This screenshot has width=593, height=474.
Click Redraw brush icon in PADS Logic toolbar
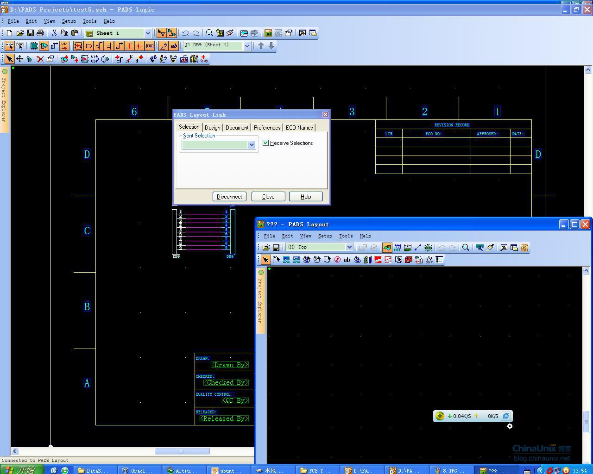pyautogui.click(x=230, y=33)
